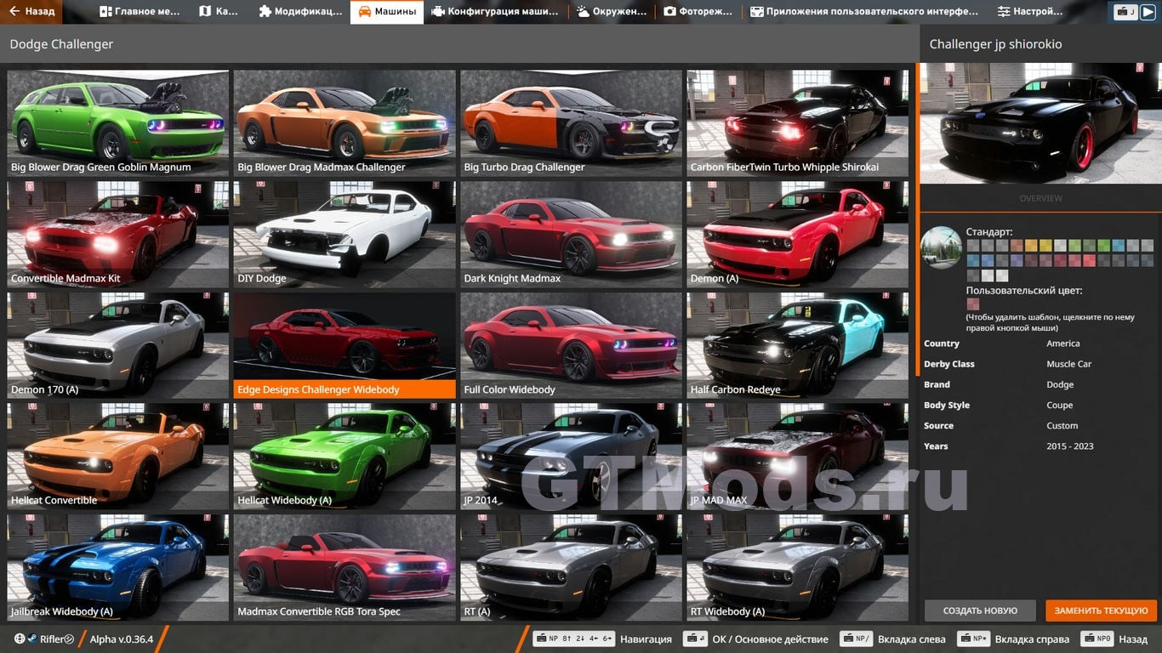The width and height of the screenshot is (1162, 653).
Task: Click the play arrow icon in the top right
Action: (1148, 12)
